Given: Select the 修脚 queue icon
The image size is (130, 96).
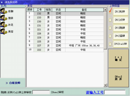Looking at the screenshot, I should [4, 11].
